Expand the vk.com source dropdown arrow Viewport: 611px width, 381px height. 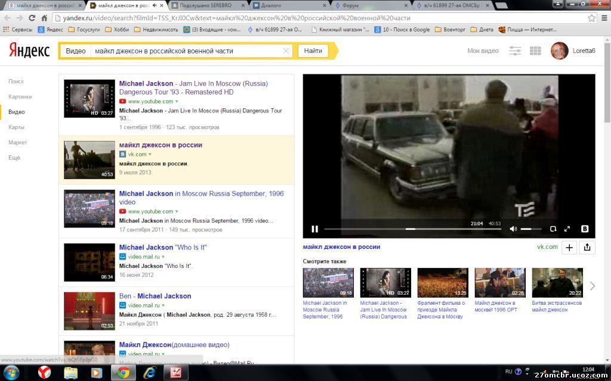tap(150, 154)
